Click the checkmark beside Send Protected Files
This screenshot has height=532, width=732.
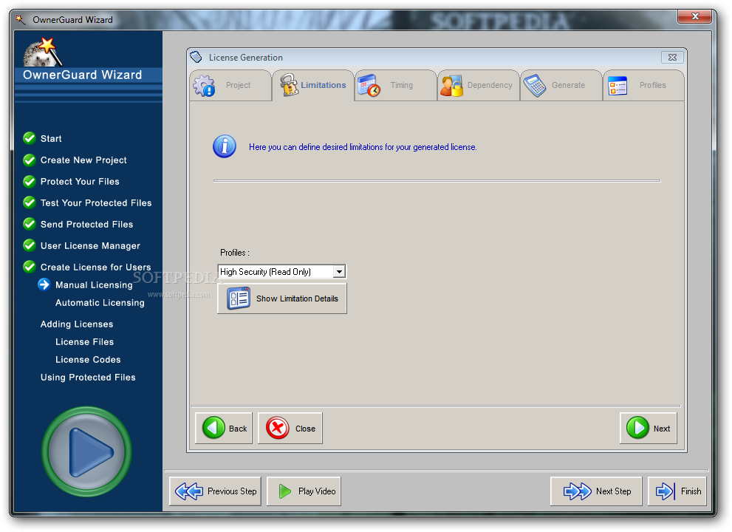pos(30,224)
